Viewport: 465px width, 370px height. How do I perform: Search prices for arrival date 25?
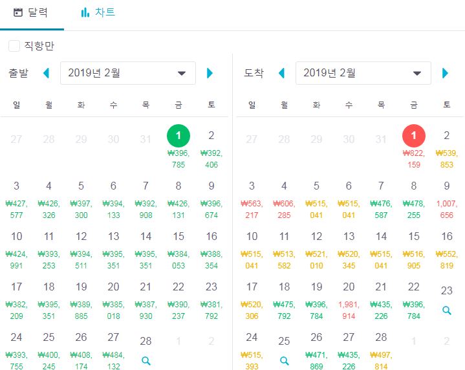(284, 361)
